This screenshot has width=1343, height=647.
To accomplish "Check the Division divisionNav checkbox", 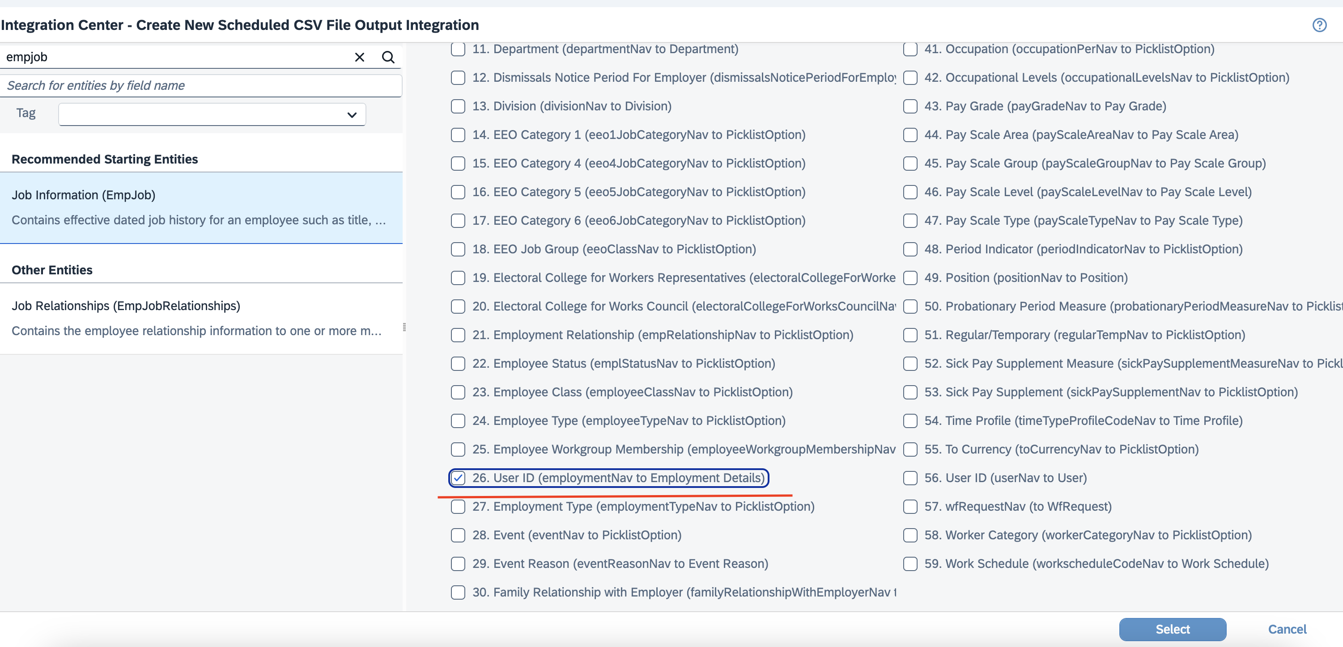I will click(x=458, y=106).
